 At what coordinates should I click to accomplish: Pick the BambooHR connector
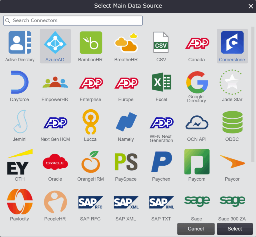[x=90, y=43]
